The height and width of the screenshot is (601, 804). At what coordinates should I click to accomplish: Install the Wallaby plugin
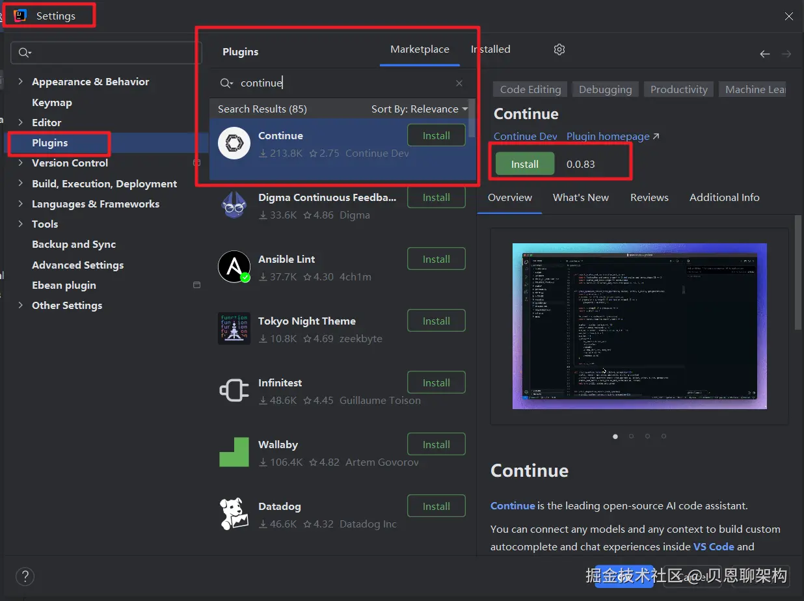436,445
